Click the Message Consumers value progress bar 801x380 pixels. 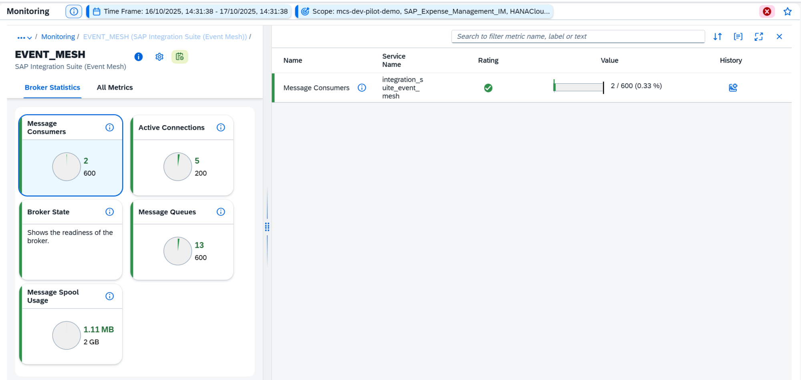coord(578,87)
